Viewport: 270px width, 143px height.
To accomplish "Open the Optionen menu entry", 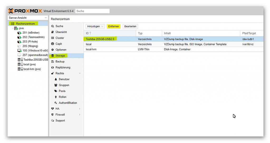I will (x=66, y=50).
